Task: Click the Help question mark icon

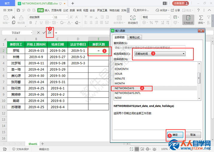Action: tap(198, 10)
